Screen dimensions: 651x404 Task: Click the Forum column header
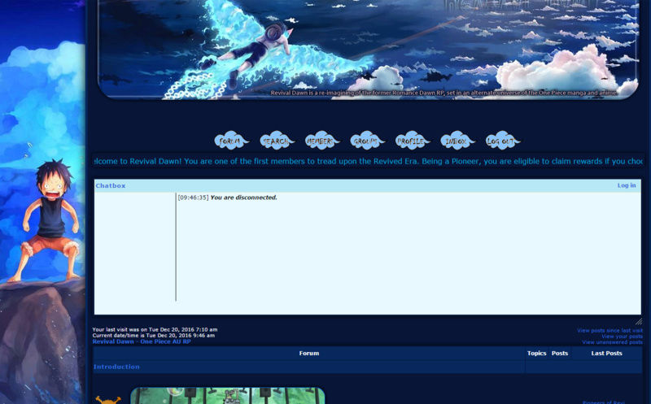click(x=309, y=354)
